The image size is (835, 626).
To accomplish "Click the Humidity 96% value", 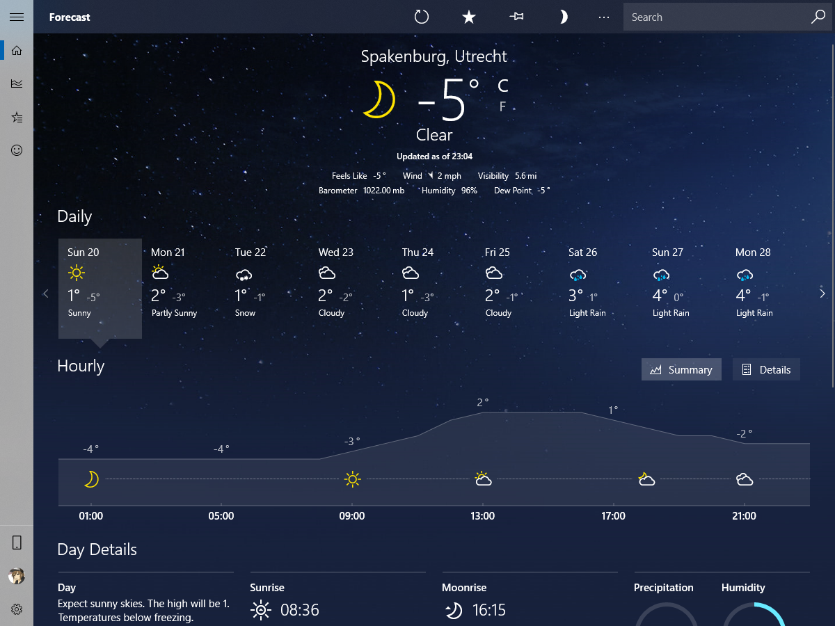I will tap(469, 191).
